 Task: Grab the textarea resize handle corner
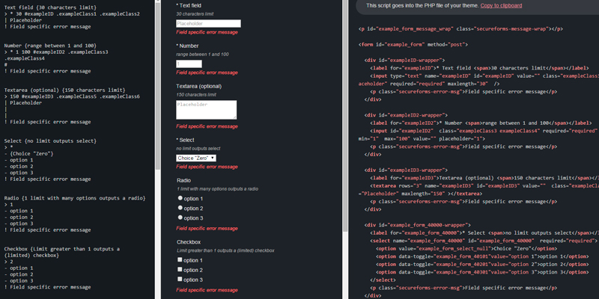click(x=234, y=117)
